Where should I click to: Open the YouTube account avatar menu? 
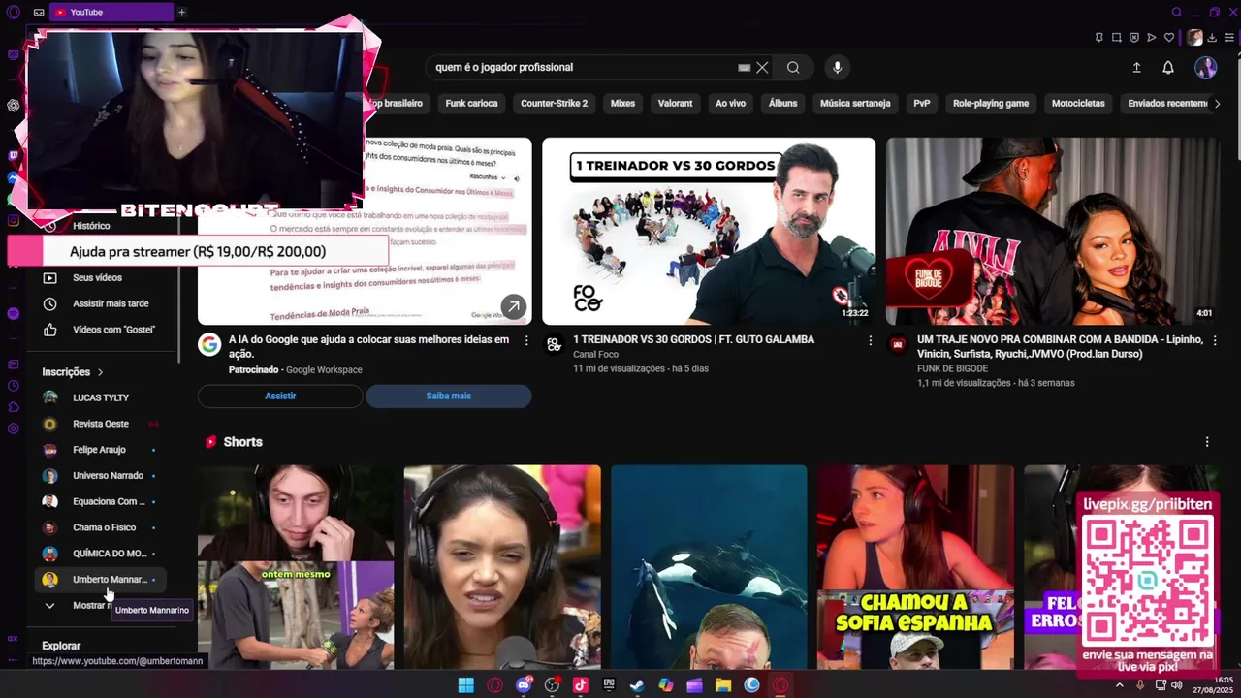coord(1205,67)
